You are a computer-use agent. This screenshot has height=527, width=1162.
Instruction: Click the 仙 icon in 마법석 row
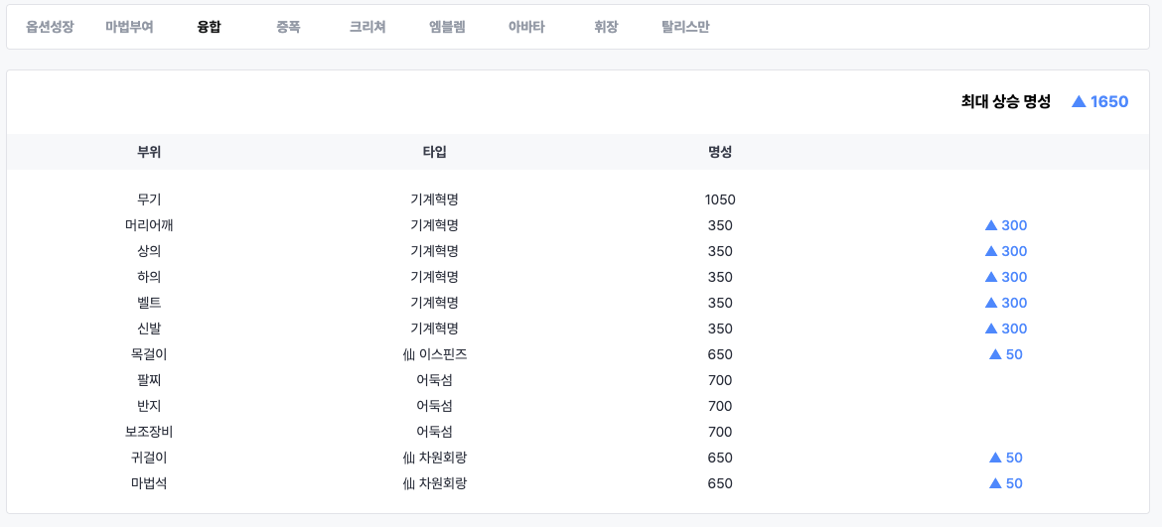pos(408,483)
